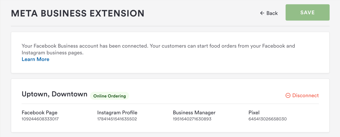
Task: Select the Uptown, Downtown location heading
Action: (x=54, y=94)
